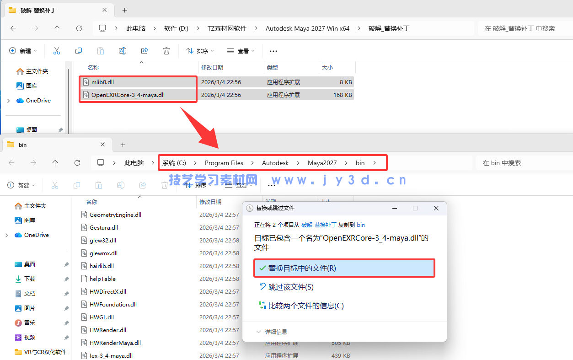The width and height of the screenshot is (573, 360).
Task: Open the 查看 view dropdown in top toolbar
Action: tap(241, 51)
